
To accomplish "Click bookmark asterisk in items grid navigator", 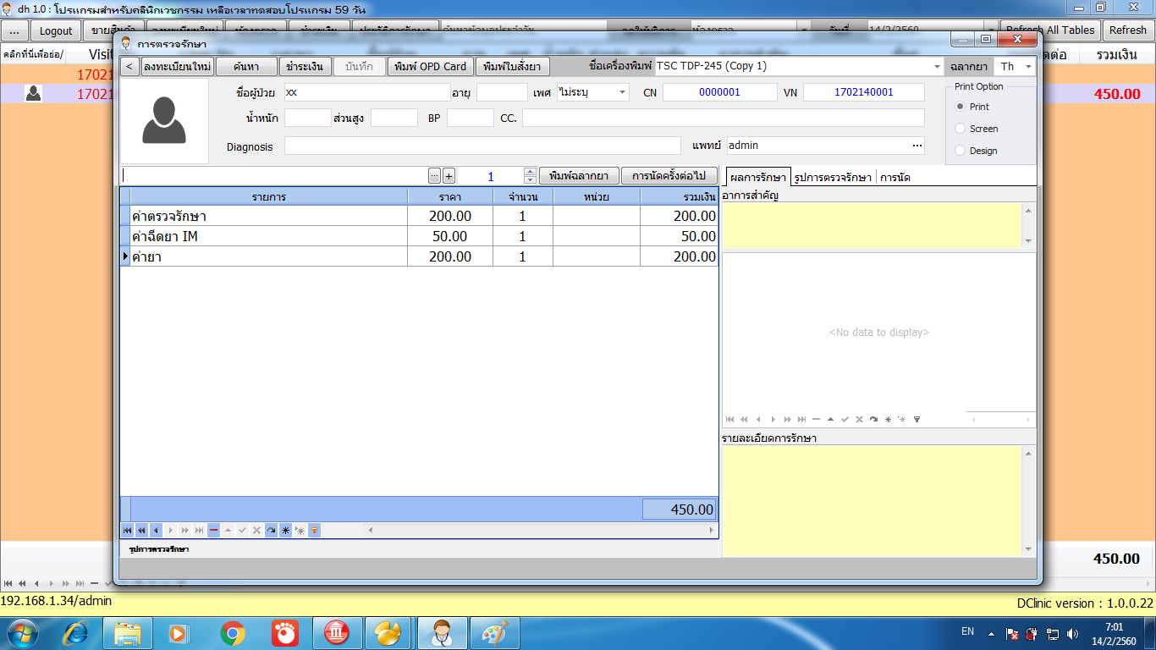I will pos(285,530).
